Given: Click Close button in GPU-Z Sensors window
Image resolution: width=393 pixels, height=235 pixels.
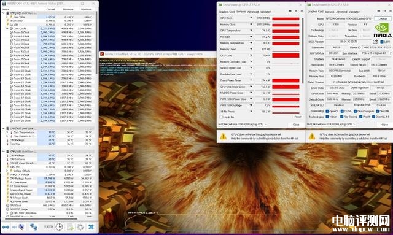Looking at the screenshot, I should 296,125.
